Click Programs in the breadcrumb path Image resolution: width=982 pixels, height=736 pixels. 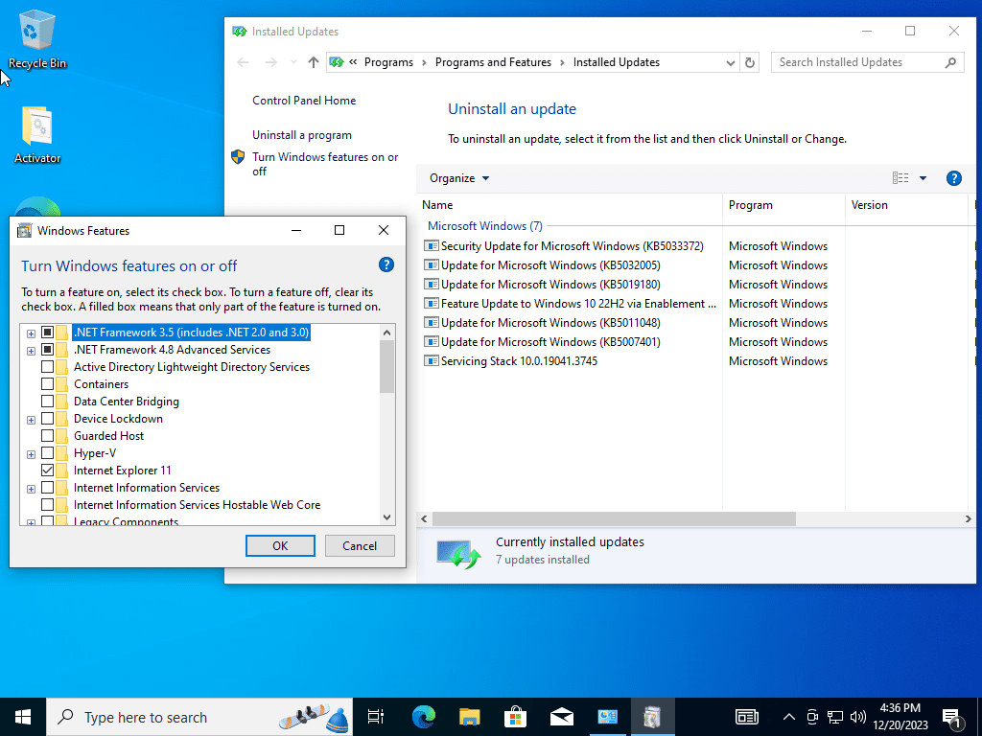point(388,62)
